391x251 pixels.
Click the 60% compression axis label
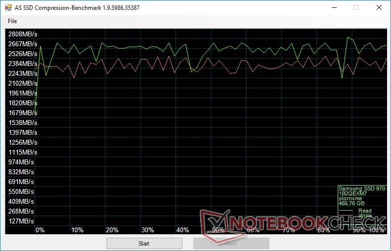253,230
